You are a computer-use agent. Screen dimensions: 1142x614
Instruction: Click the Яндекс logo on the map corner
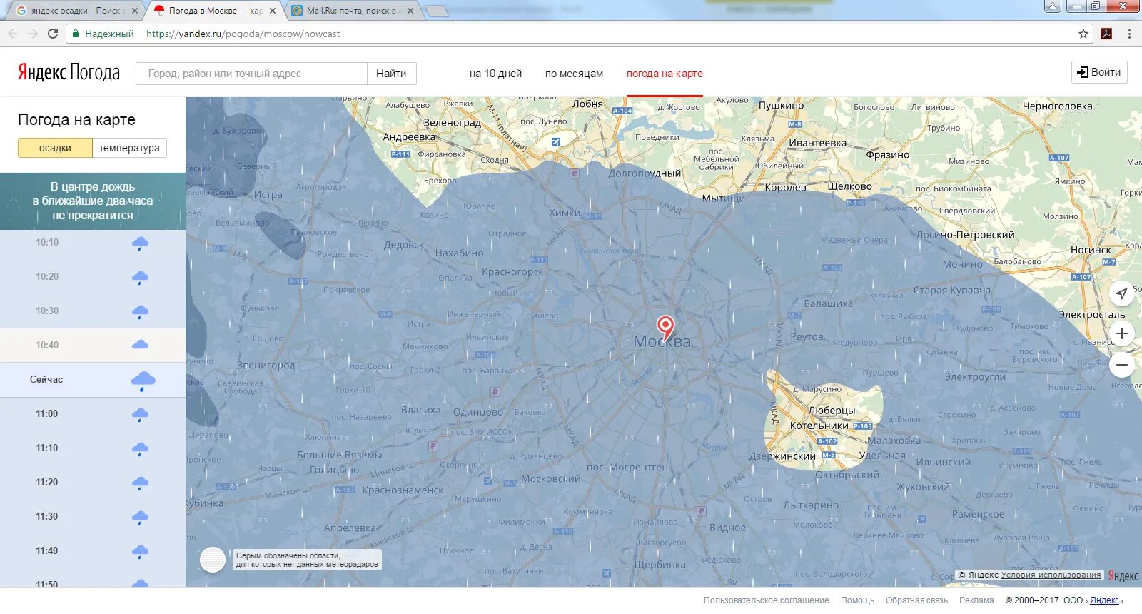[x=1123, y=576]
